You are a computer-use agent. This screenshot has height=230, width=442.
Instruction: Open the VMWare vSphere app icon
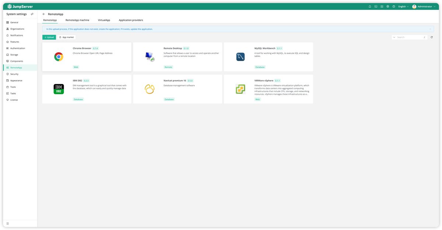tap(241, 89)
